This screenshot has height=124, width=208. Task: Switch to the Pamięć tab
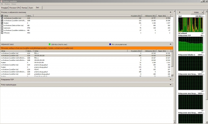pyautogui.click(x=24, y=8)
